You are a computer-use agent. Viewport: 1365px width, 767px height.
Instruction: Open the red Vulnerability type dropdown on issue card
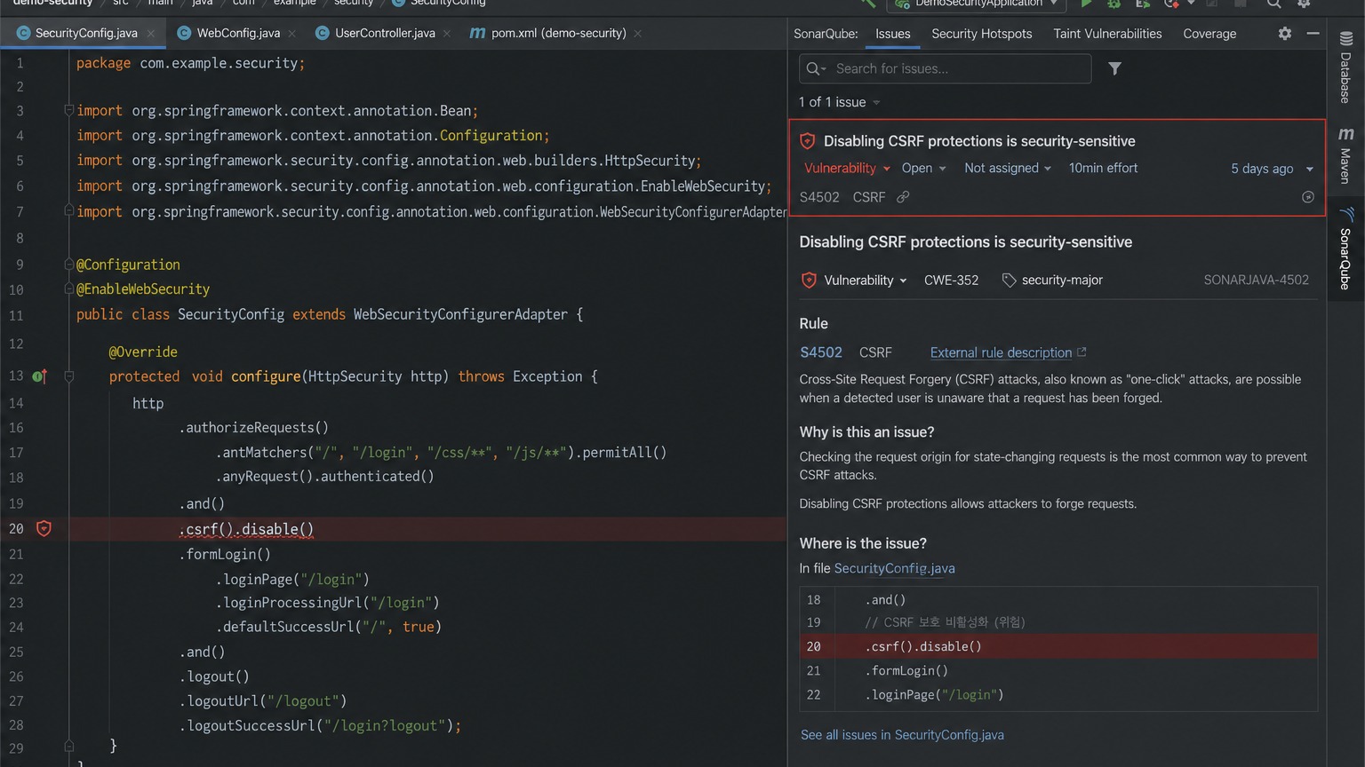click(x=847, y=168)
